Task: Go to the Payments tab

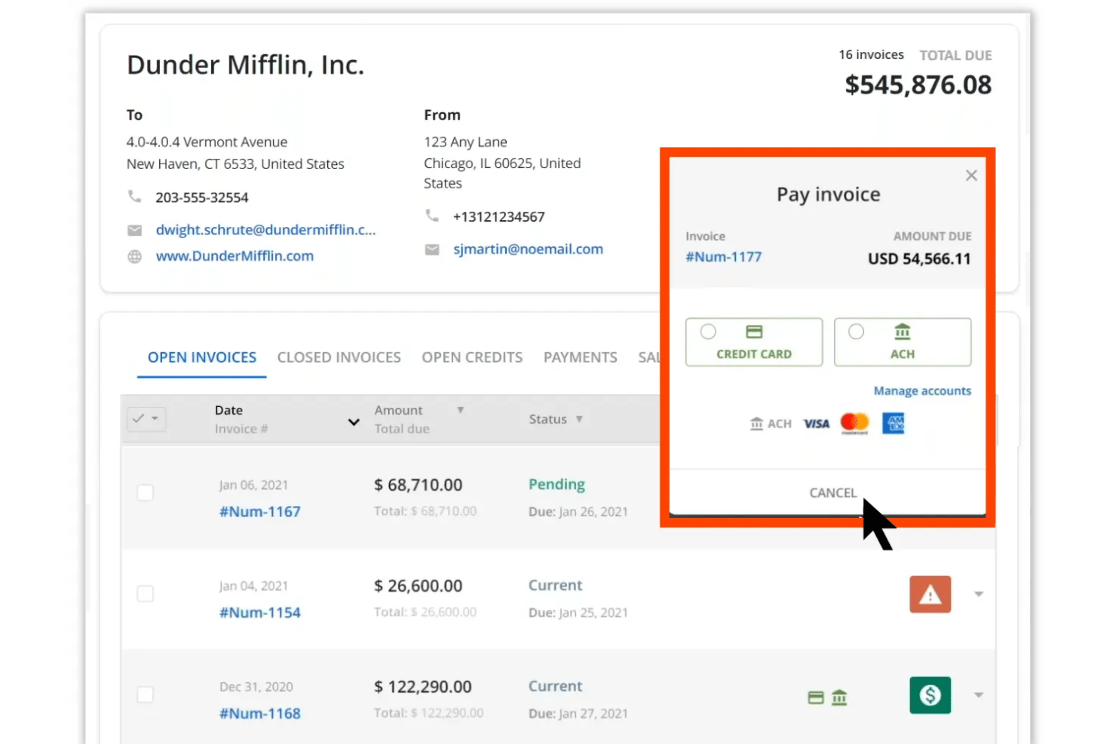Action: 581,357
